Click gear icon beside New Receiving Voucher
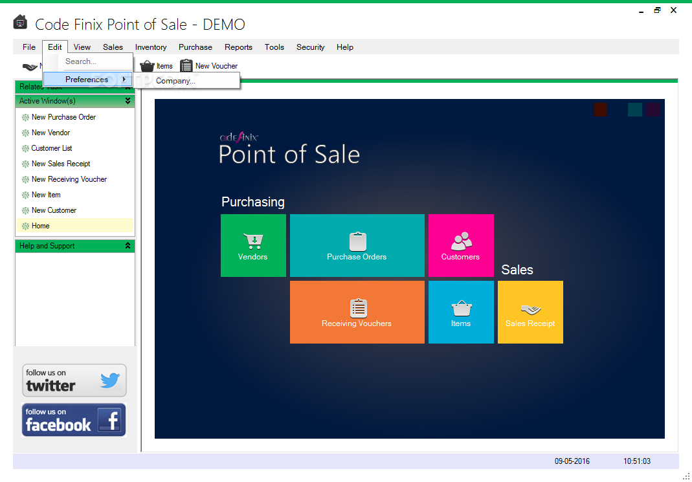 click(26, 179)
